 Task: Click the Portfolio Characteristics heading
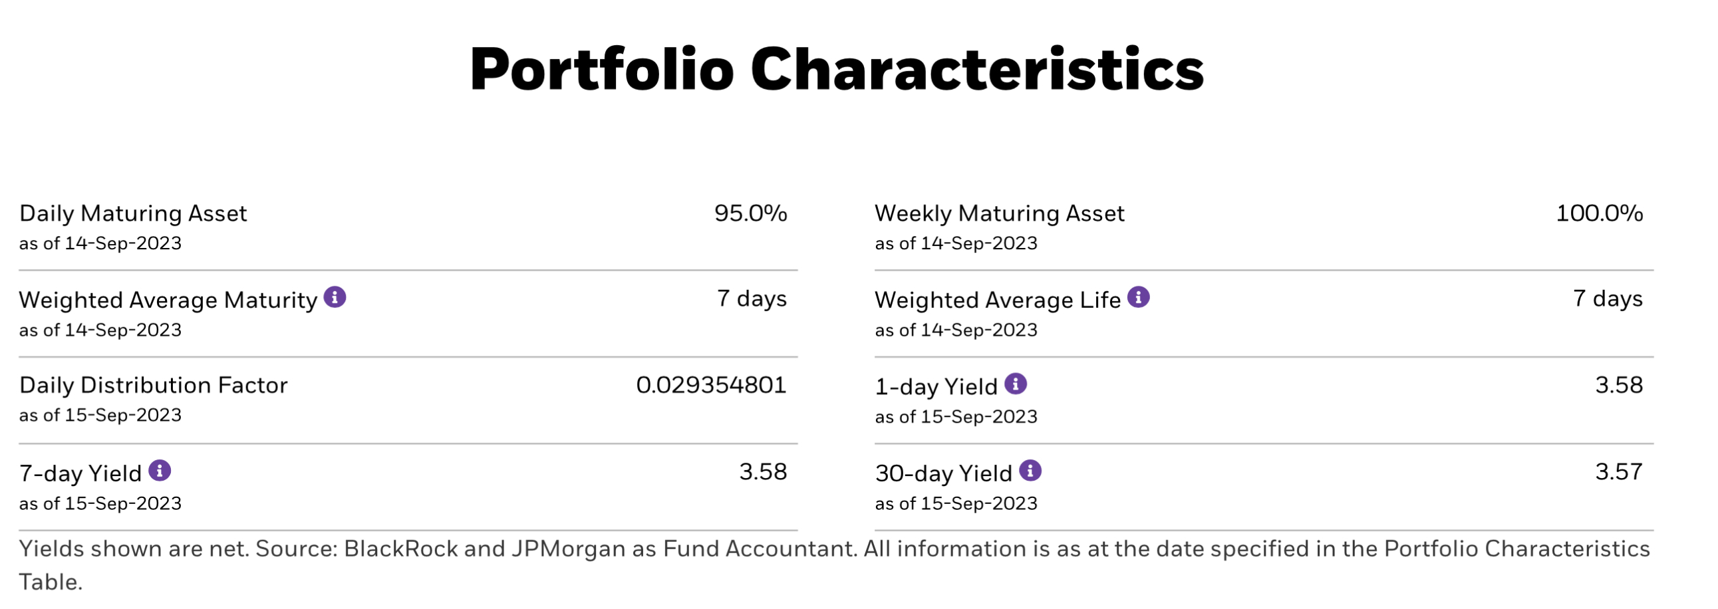pyautogui.click(x=836, y=69)
